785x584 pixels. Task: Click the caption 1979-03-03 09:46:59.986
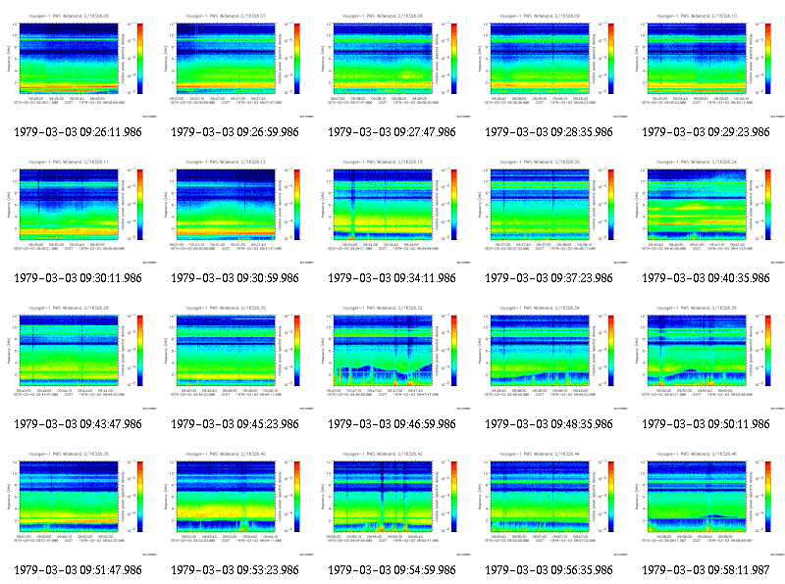pos(392,424)
